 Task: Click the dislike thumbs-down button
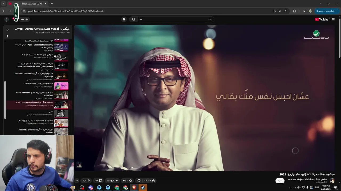click(139, 181)
